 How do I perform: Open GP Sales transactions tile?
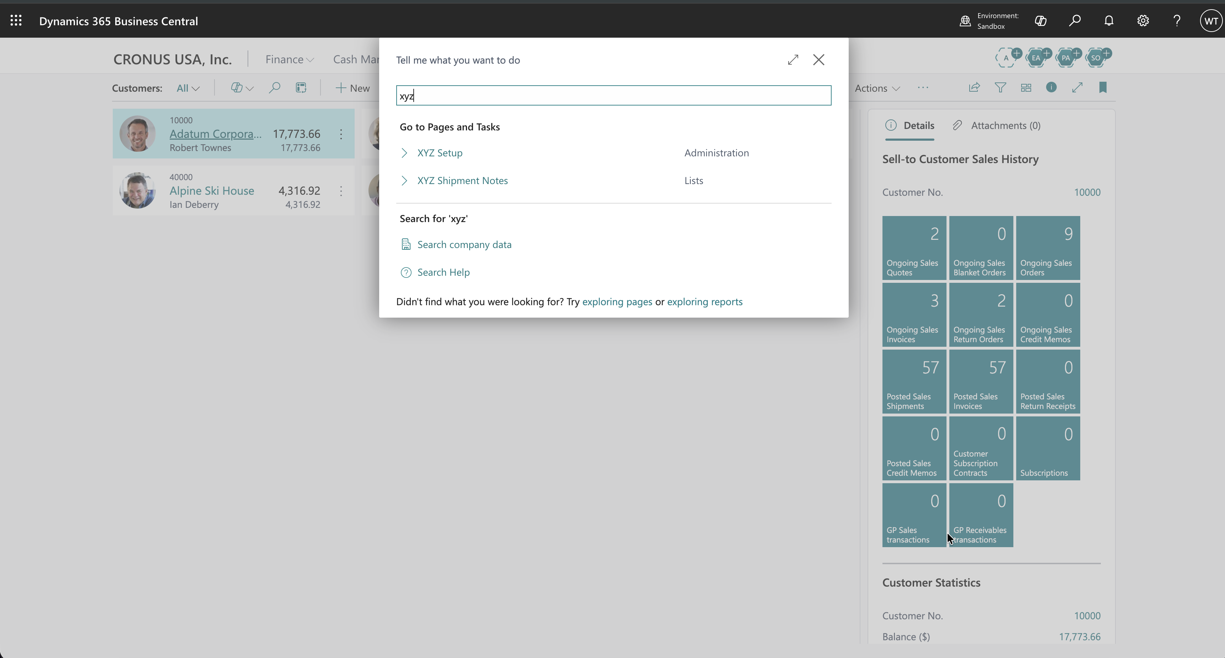(x=914, y=516)
